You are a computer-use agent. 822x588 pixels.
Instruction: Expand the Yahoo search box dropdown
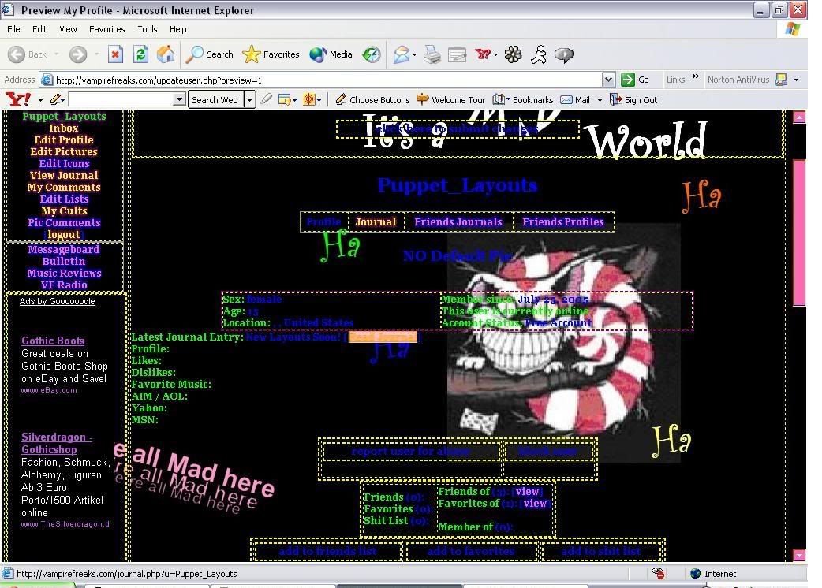pos(179,99)
